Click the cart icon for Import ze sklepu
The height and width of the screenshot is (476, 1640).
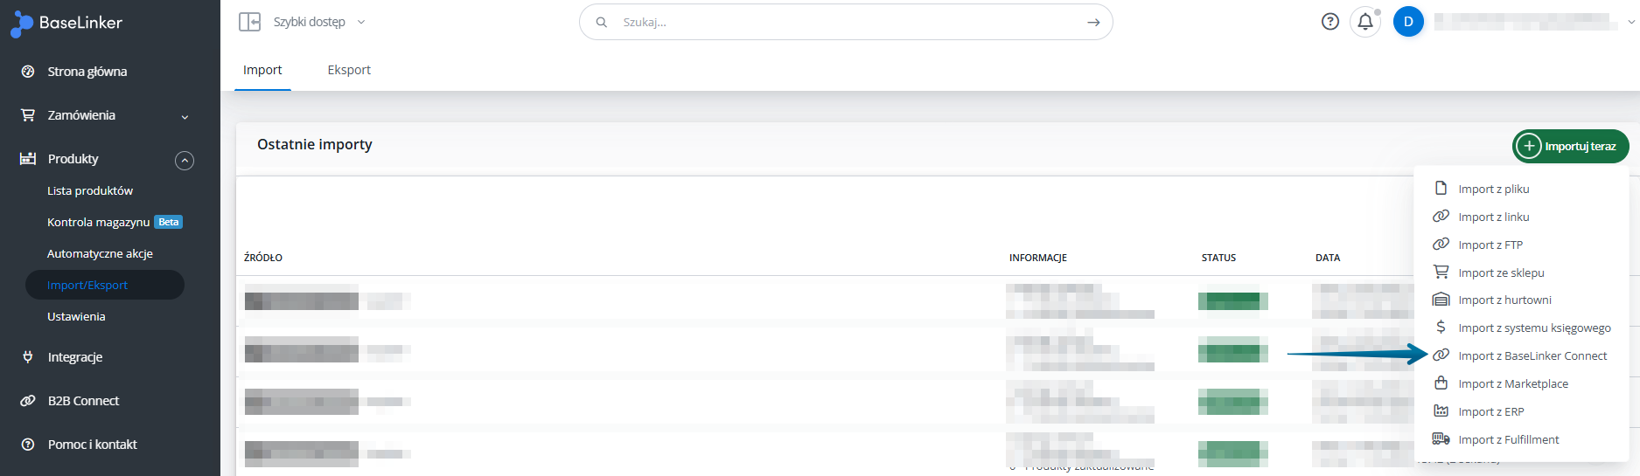click(x=1441, y=272)
